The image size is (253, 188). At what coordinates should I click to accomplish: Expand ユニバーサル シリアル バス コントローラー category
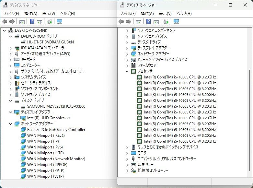click(x=127, y=159)
